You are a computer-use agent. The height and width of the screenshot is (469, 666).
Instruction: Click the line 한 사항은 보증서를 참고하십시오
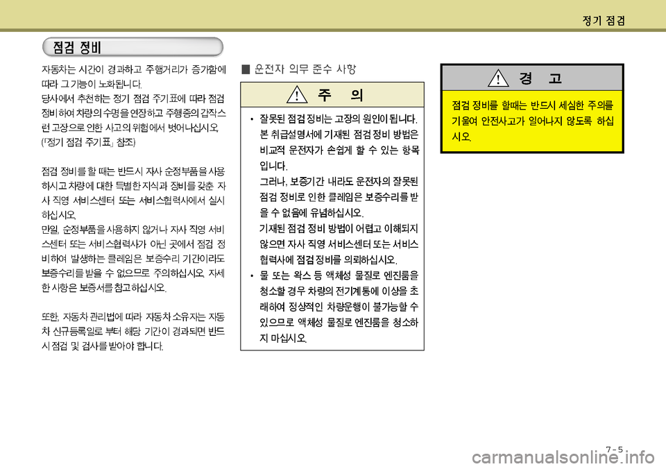click(103, 288)
